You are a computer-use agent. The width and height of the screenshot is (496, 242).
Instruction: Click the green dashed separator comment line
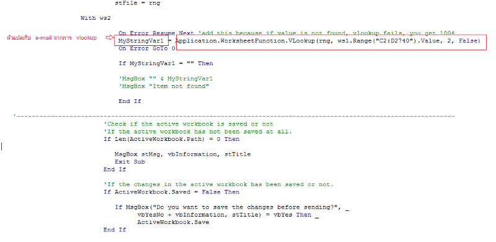click(x=234, y=116)
